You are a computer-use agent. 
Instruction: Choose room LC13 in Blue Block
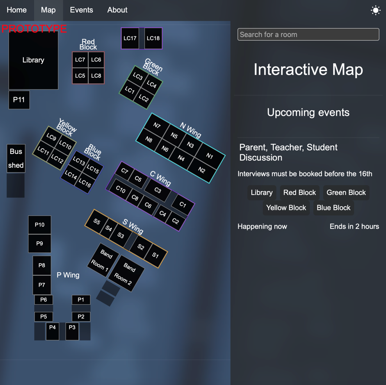click(79, 161)
